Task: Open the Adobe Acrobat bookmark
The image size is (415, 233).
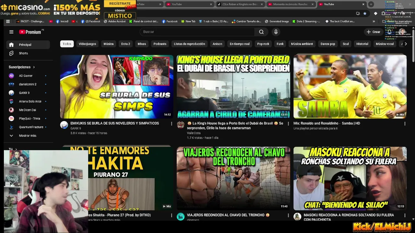Action: (x=115, y=21)
